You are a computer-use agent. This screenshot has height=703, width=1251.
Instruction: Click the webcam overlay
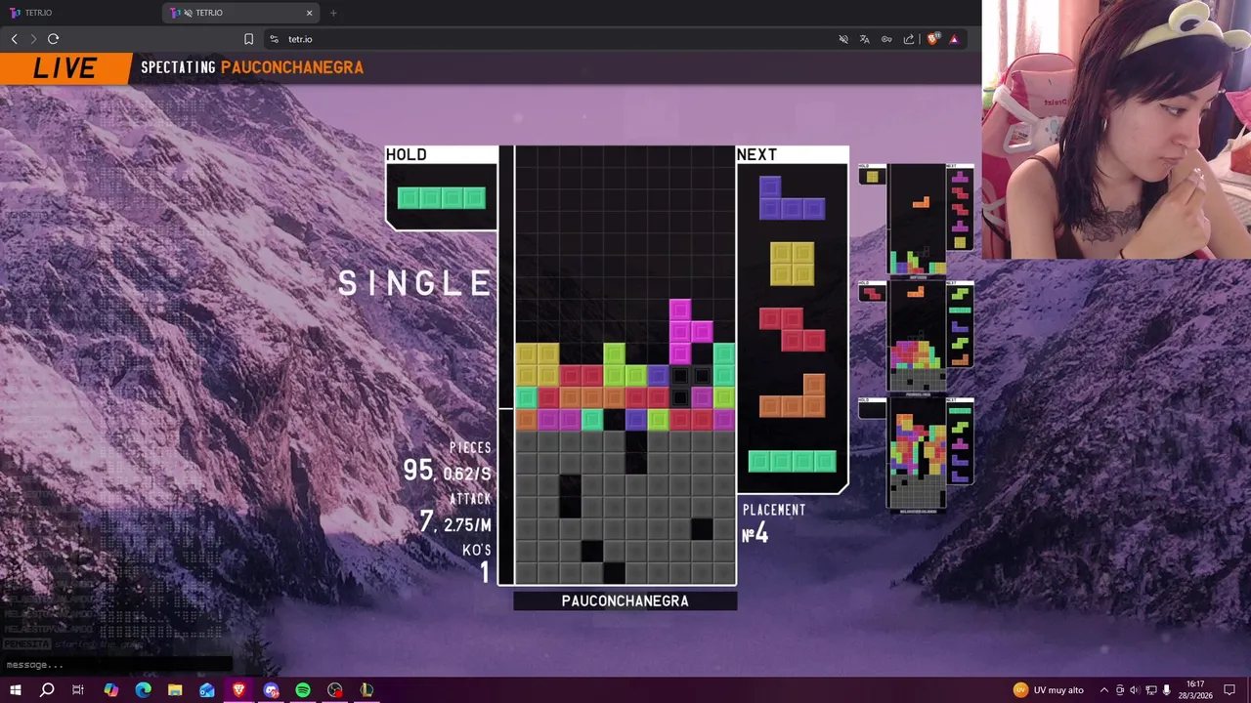1116,129
